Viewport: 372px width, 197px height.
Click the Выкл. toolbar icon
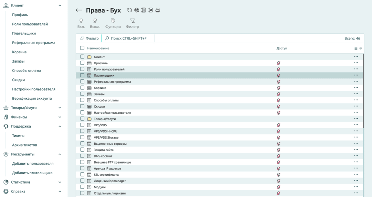point(95,21)
